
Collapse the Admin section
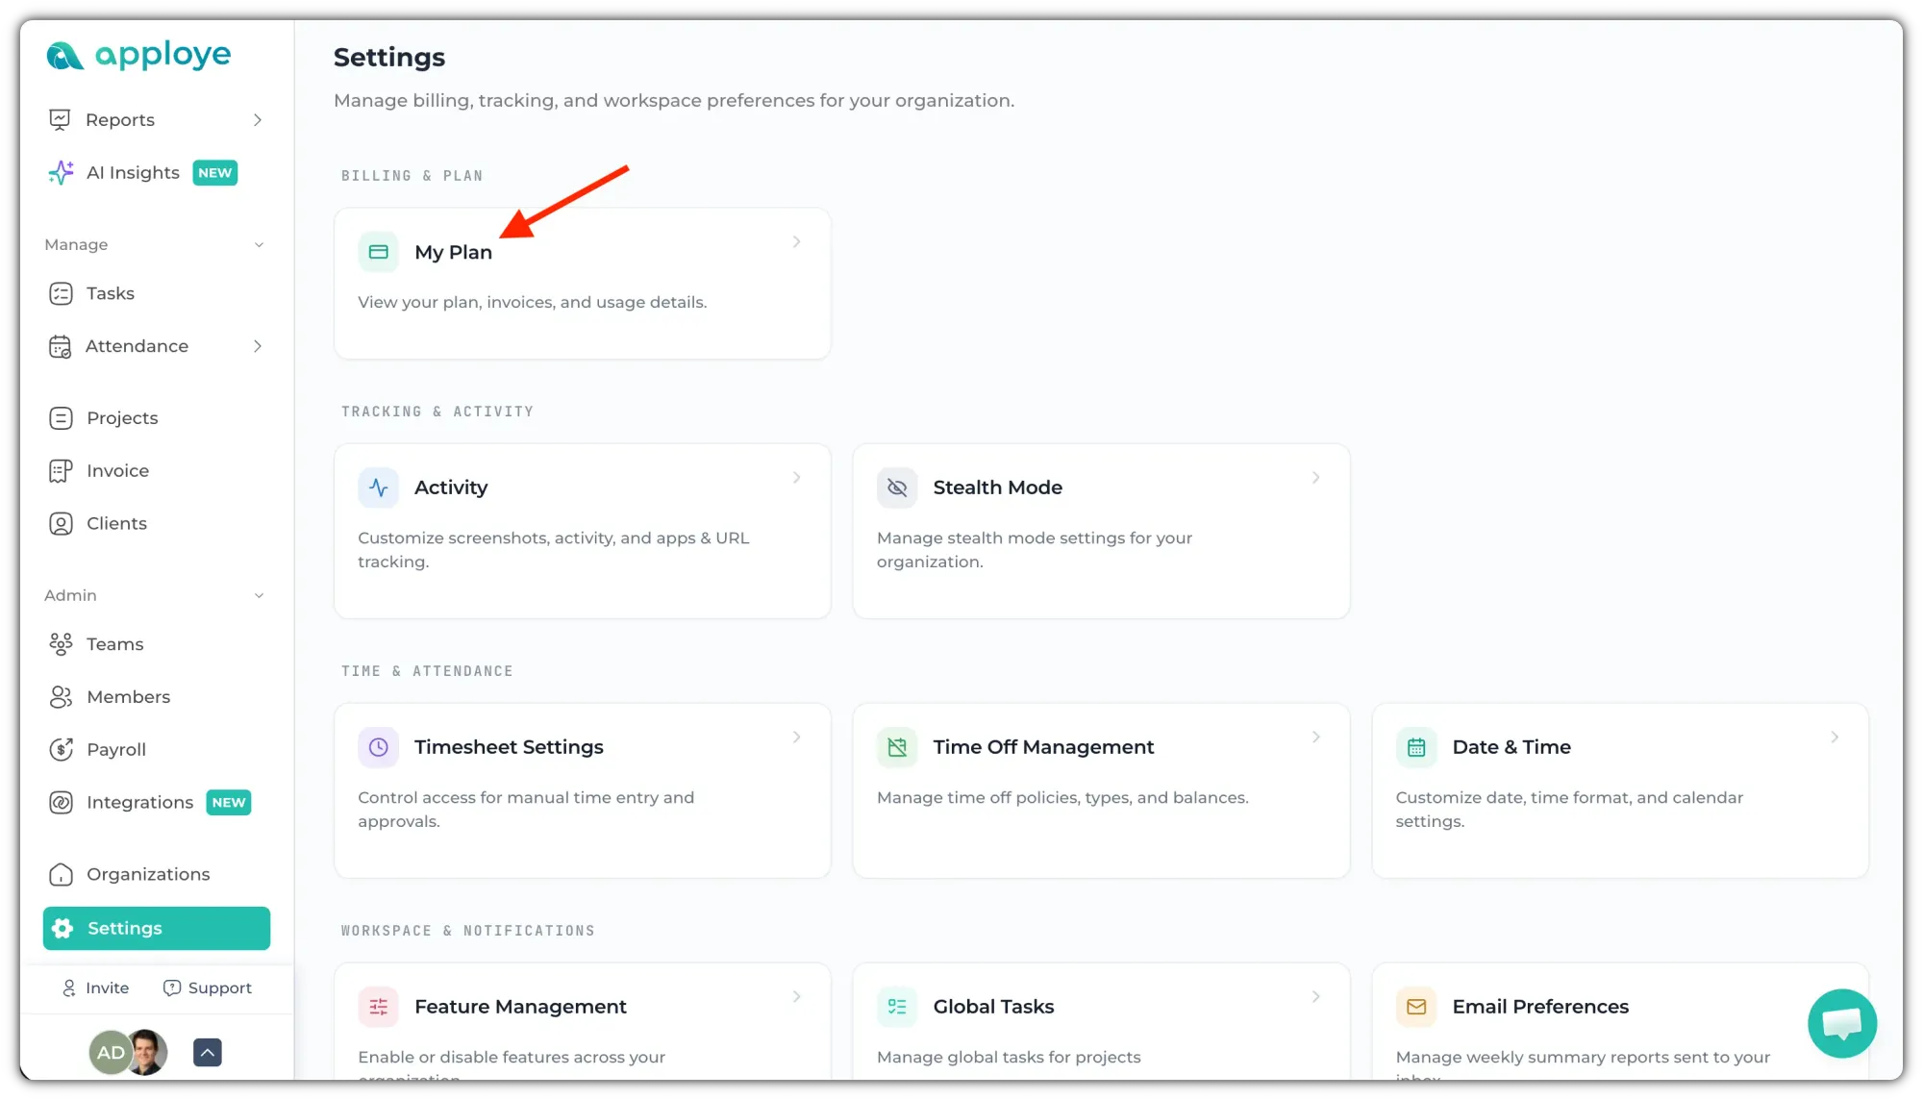259,596
